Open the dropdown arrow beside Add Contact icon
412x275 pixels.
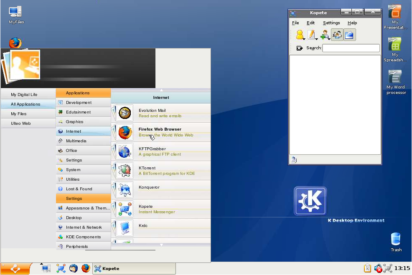pyautogui.click(x=329, y=39)
